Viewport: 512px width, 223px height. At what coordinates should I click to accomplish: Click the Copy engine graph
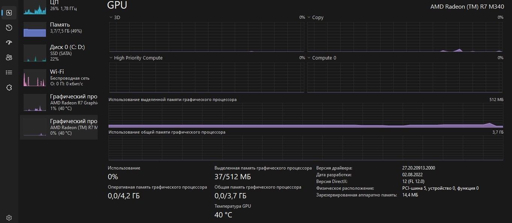point(405,37)
